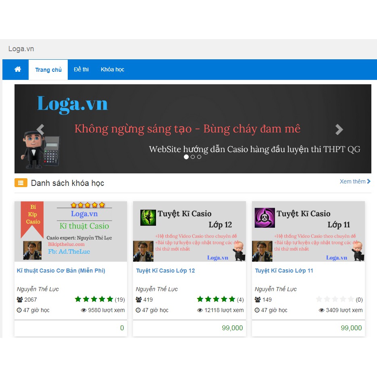Click the eye icon beside 9580 lượt xem
This screenshot has width=377, height=377.
pos(84,310)
